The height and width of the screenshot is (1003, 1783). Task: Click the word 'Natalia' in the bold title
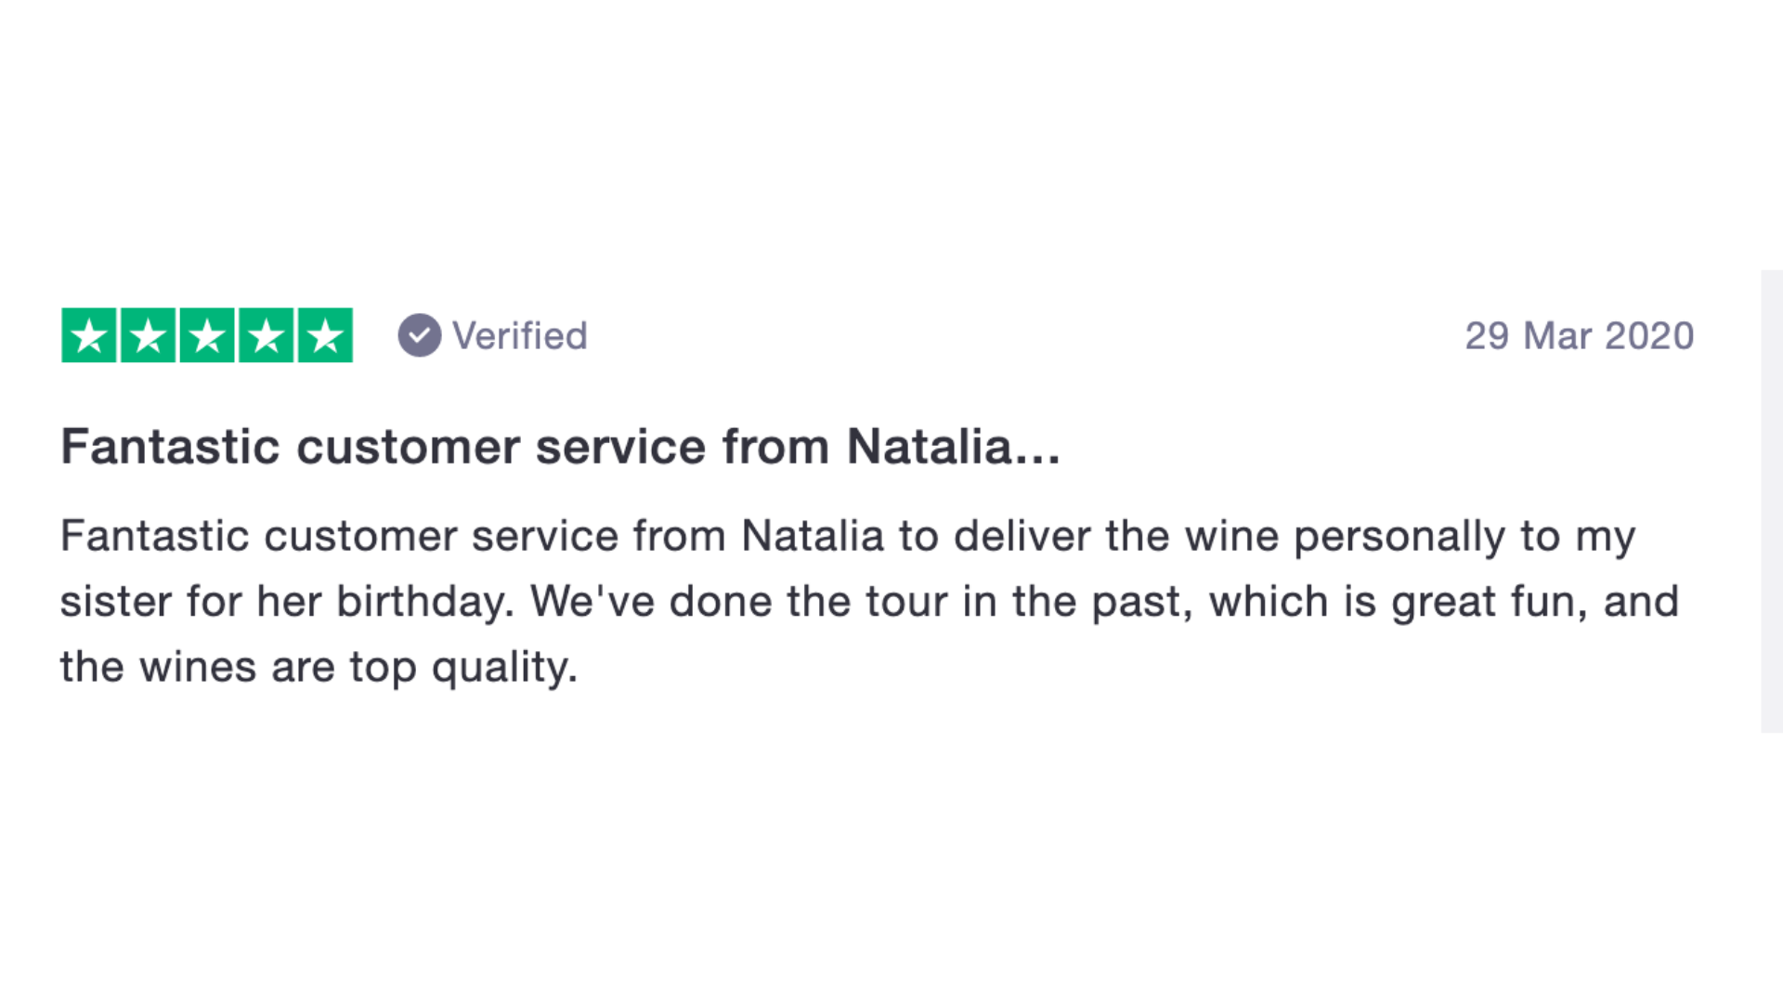[x=930, y=447]
